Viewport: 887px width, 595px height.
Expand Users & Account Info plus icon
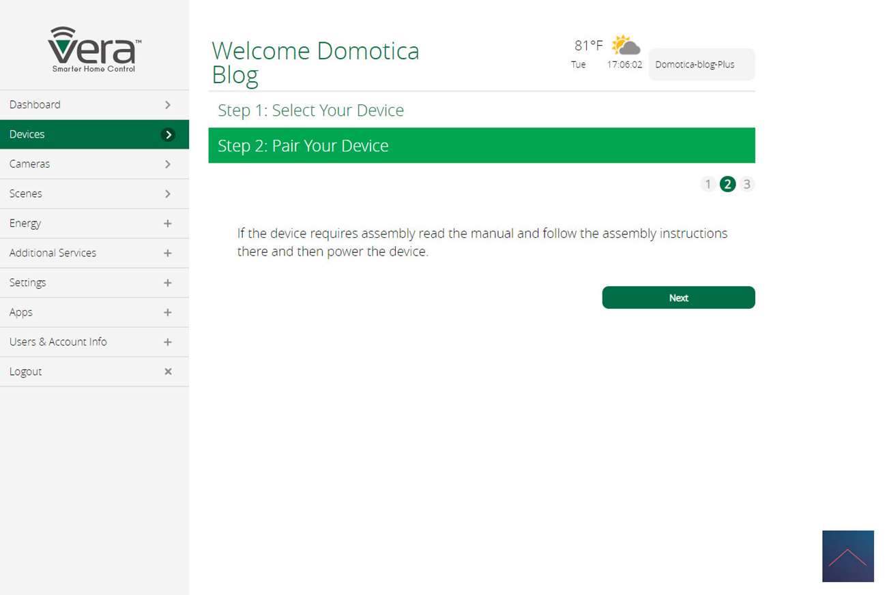pyautogui.click(x=168, y=342)
